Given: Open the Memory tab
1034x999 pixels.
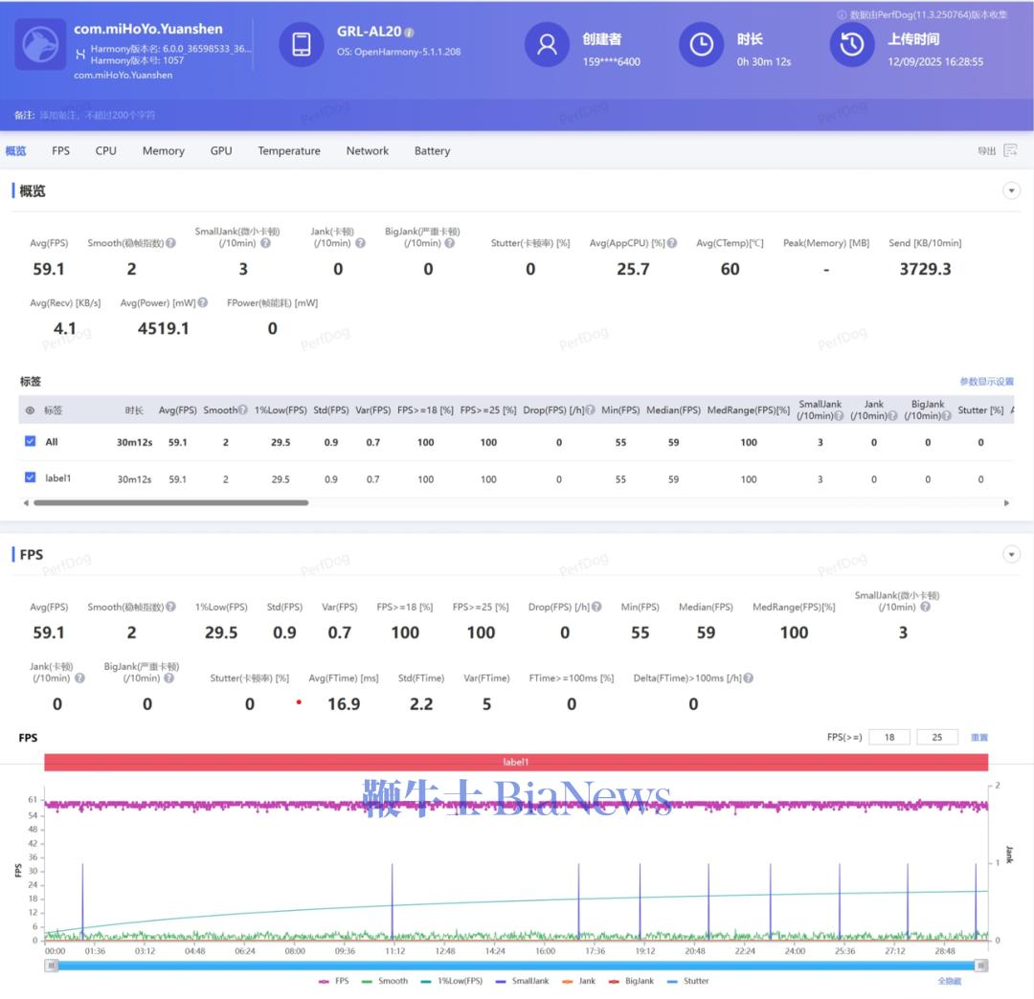Looking at the screenshot, I should point(164,151).
